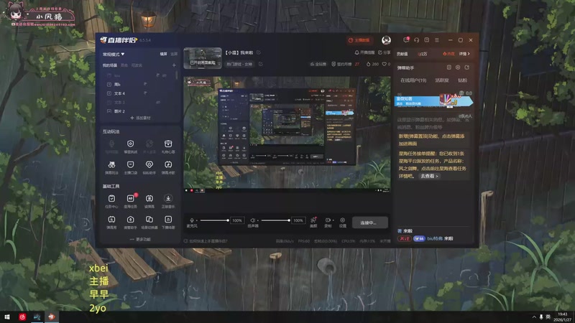Click the streamer avatar in the title bar

tap(386, 40)
